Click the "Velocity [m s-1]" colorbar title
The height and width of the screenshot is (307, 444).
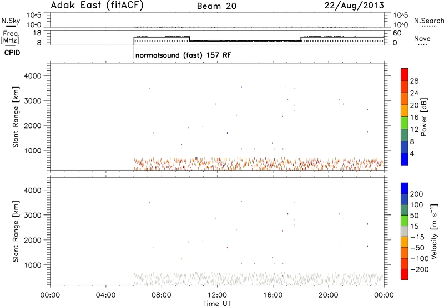coord(434,231)
